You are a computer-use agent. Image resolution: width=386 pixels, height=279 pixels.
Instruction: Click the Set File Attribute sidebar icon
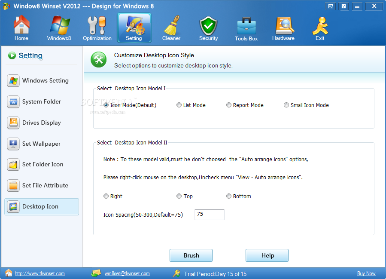(13, 186)
